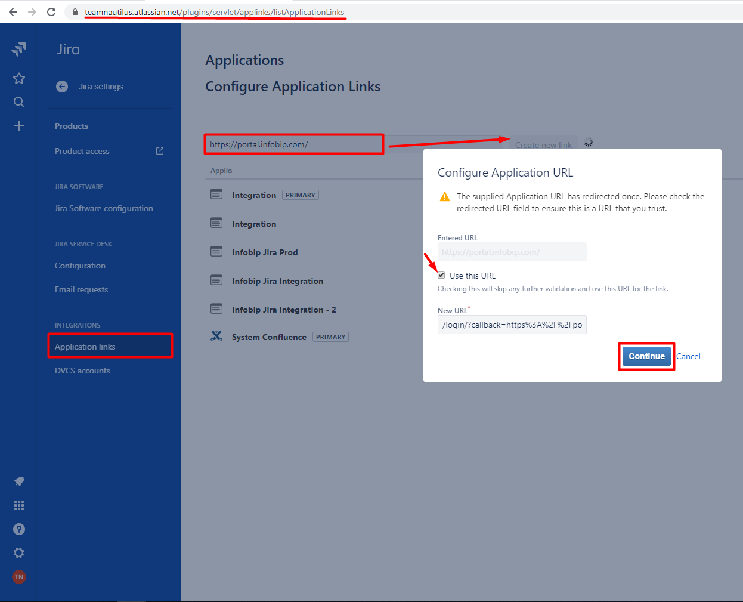Open Starred and recent star icon
This screenshot has height=602, width=743.
tap(19, 78)
